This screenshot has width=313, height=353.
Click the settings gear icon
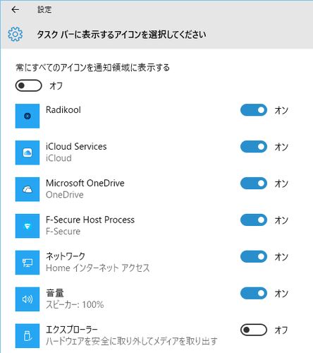[16, 35]
